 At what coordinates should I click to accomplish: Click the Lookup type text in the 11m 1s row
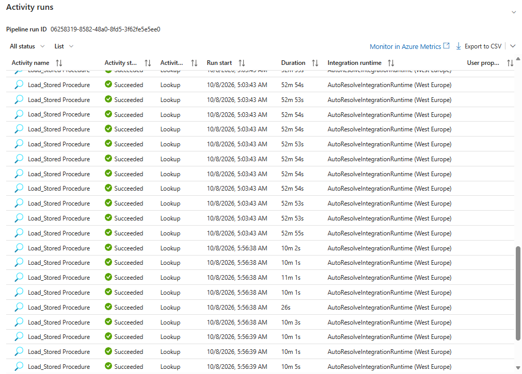point(170,278)
